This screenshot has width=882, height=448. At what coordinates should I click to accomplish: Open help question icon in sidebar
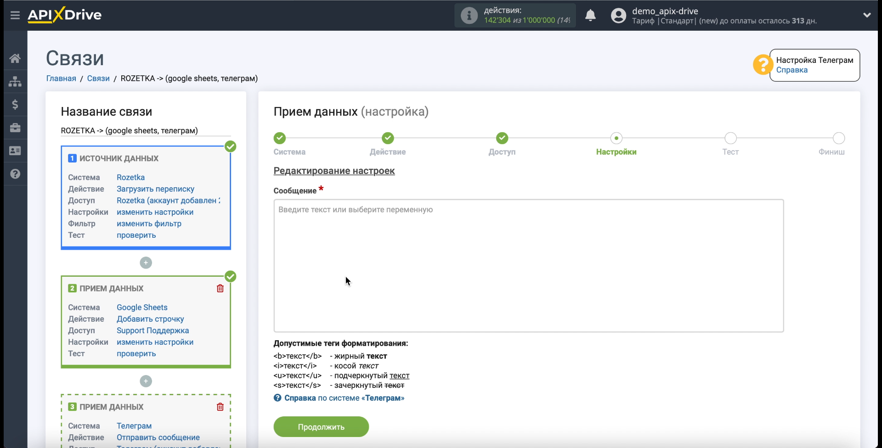pos(15,174)
